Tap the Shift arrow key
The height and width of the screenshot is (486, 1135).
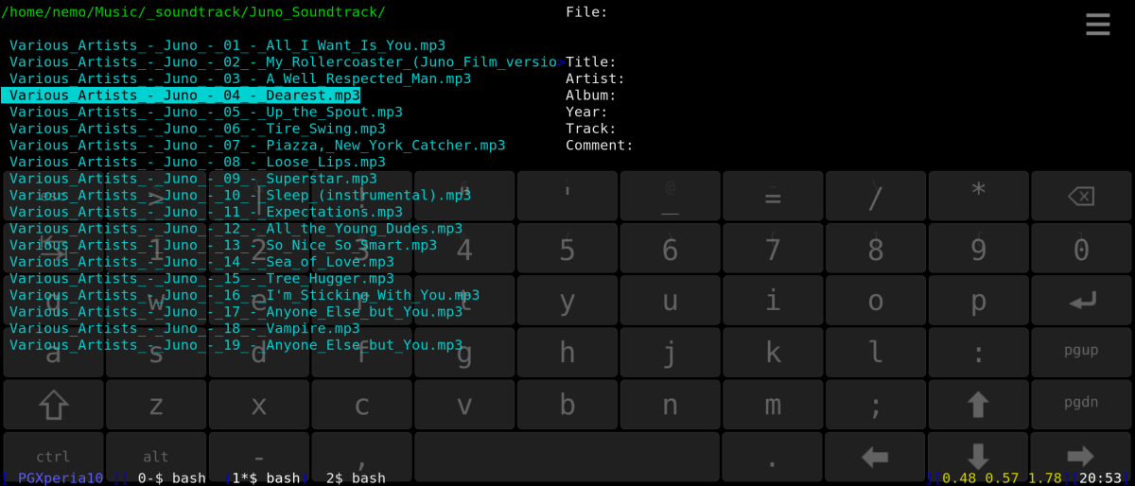(x=53, y=405)
